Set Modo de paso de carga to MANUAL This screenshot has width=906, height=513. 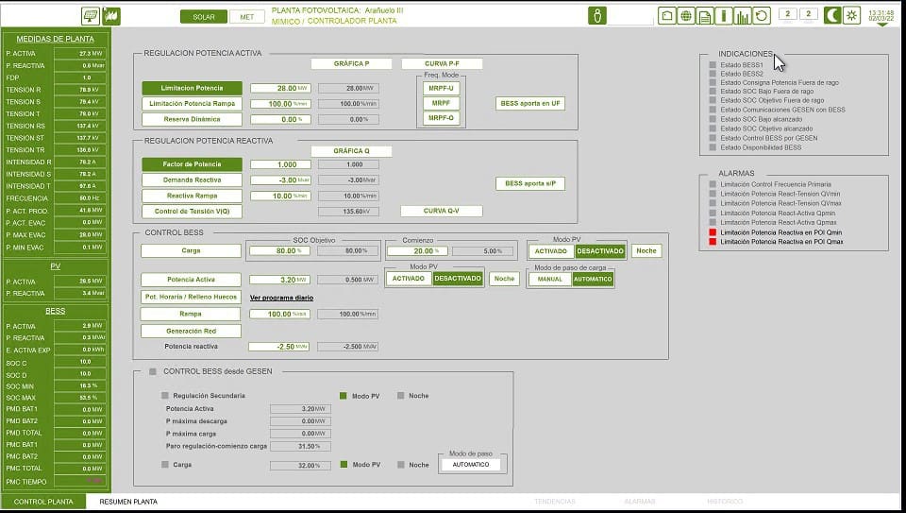click(x=549, y=280)
